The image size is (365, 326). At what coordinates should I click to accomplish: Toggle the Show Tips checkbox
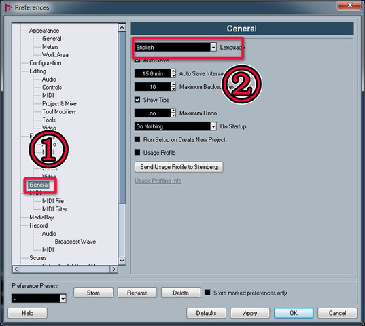[x=137, y=100]
